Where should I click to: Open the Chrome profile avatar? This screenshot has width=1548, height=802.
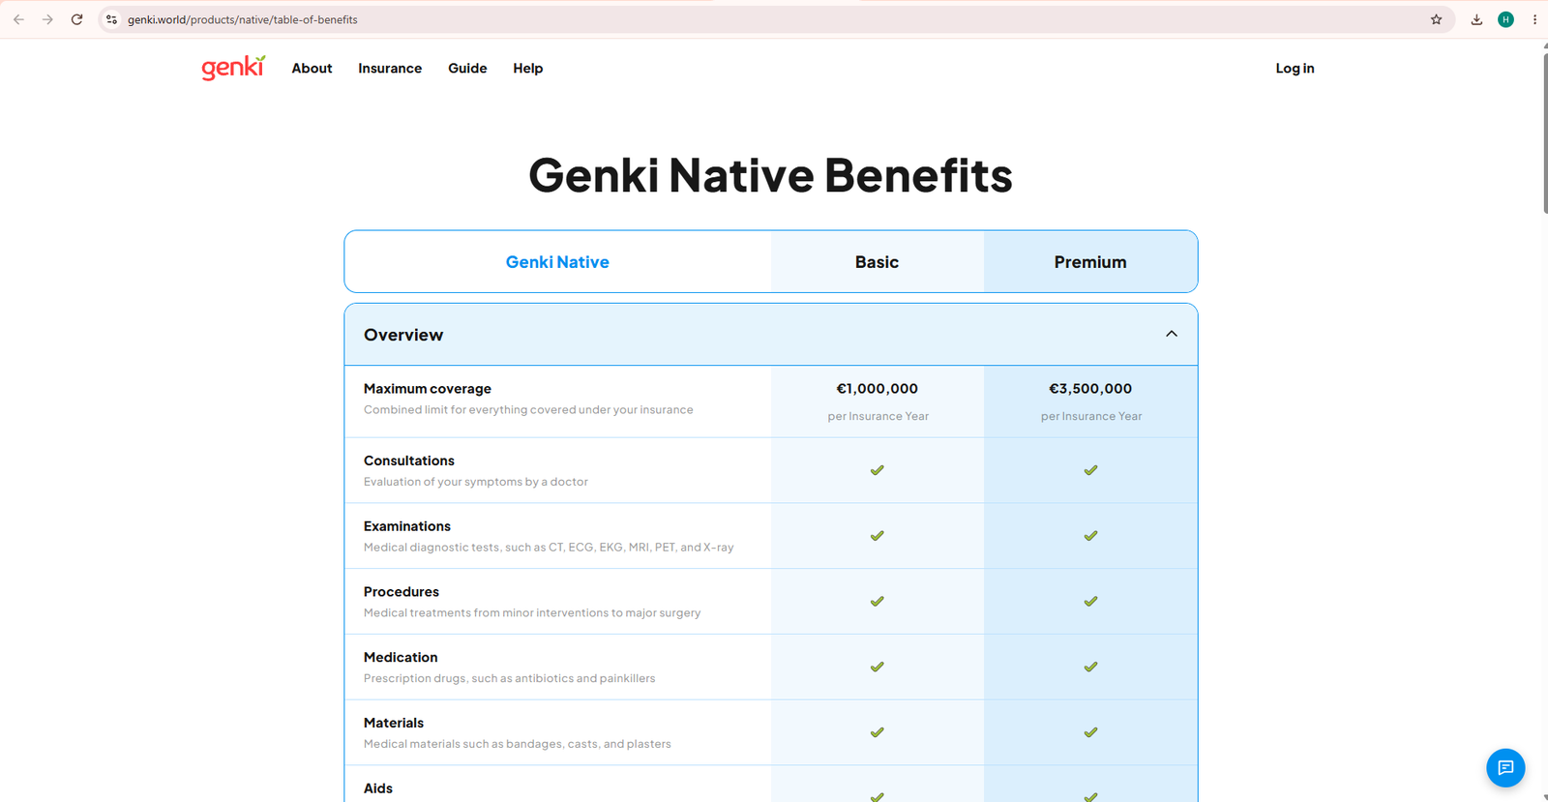coord(1505,19)
